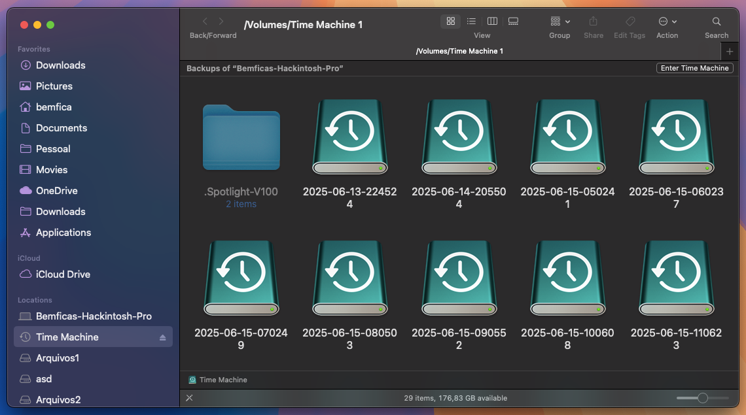Open Applications in sidebar
Image resolution: width=746 pixels, height=415 pixels.
pyautogui.click(x=93, y=233)
